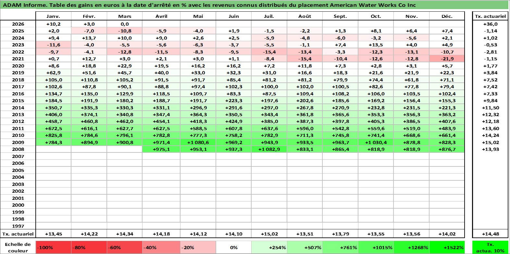Screen dimensions: 510x254
Task: Click the pink -20% legend swatch
Action: (x=198, y=247)
